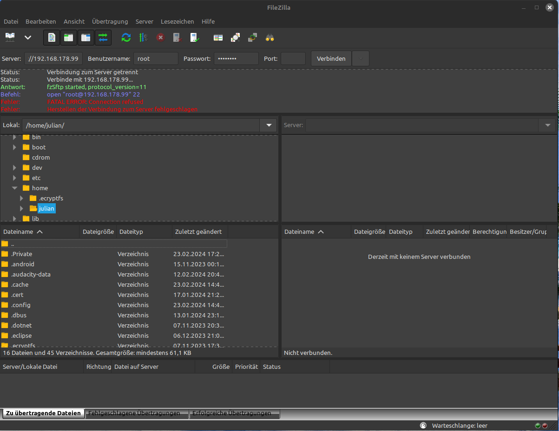Open the Ansicht menu
This screenshot has height=431, width=559.
click(74, 21)
